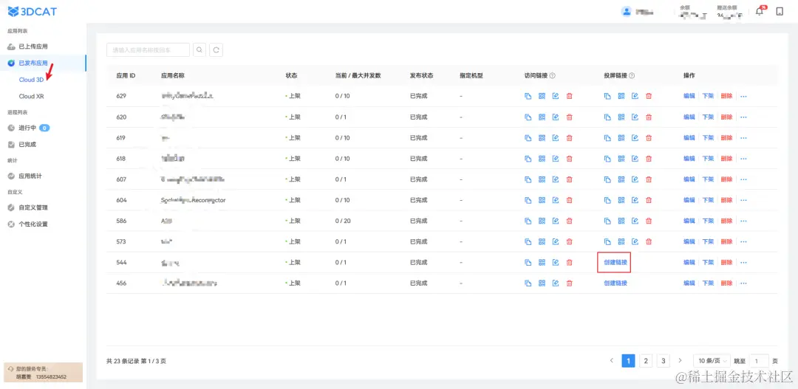Viewport: 798px width, 389px height.
Task: Go to page 3 of results
Action: pyautogui.click(x=663, y=361)
